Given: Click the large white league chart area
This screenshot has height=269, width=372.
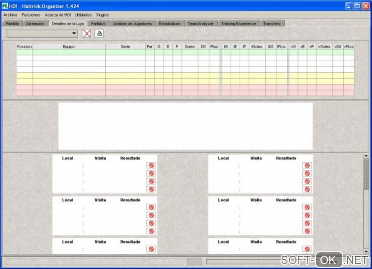Looking at the screenshot, I should tap(186, 126).
